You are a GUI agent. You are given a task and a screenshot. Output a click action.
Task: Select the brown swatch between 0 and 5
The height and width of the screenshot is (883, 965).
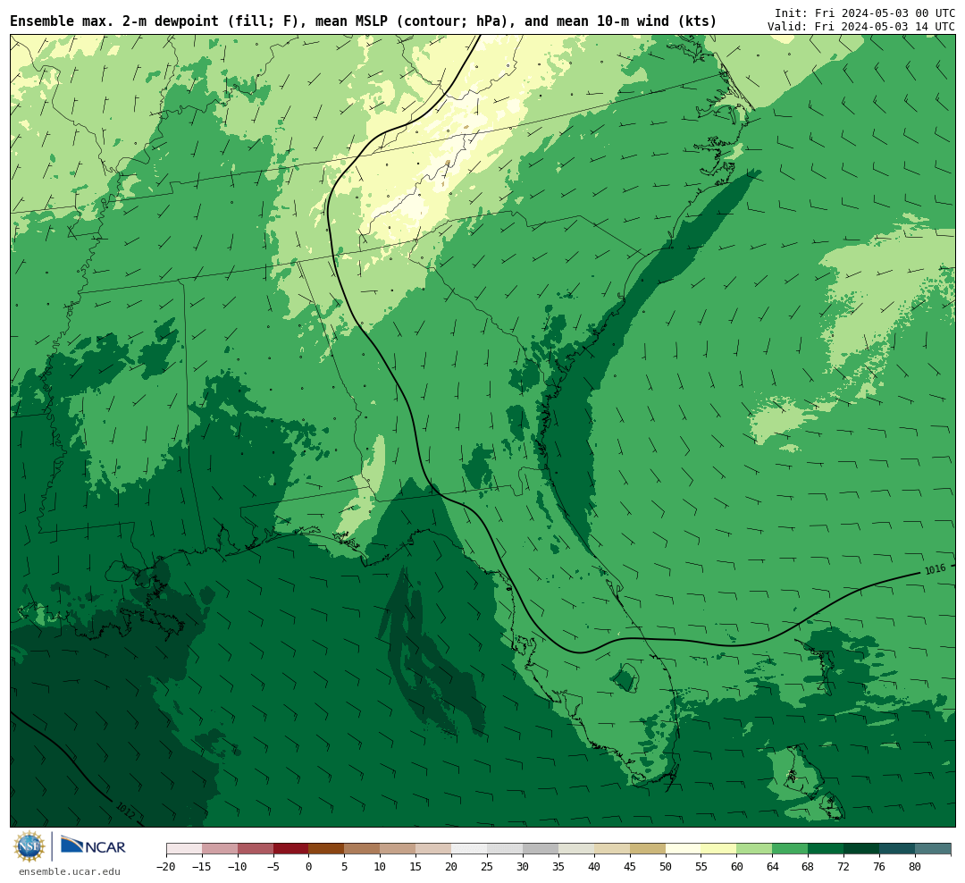pos(327,849)
